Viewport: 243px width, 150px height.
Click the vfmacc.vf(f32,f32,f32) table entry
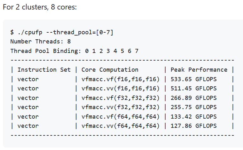[120, 98]
